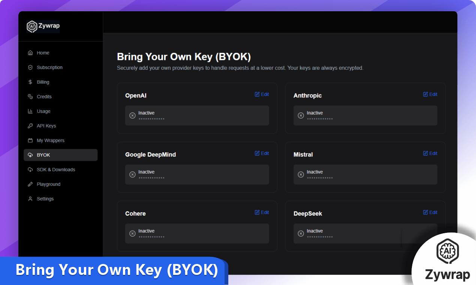476x285 pixels.
Task: Click Inactive status text under DeepSeek
Action: [x=314, y=231]
